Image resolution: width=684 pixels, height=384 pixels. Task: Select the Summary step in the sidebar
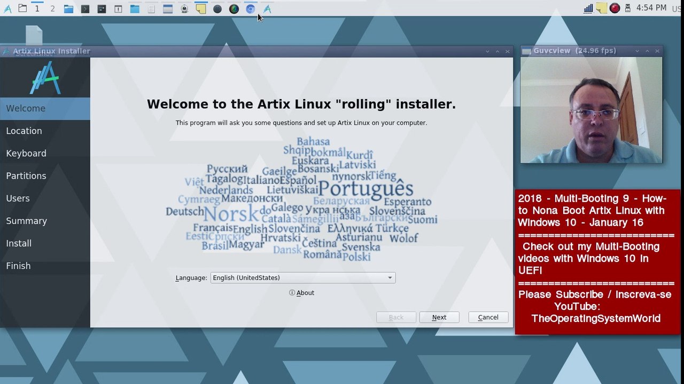pyautogui.click(x=45, y=221)
